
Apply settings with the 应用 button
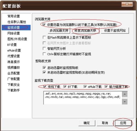point(123,123)
